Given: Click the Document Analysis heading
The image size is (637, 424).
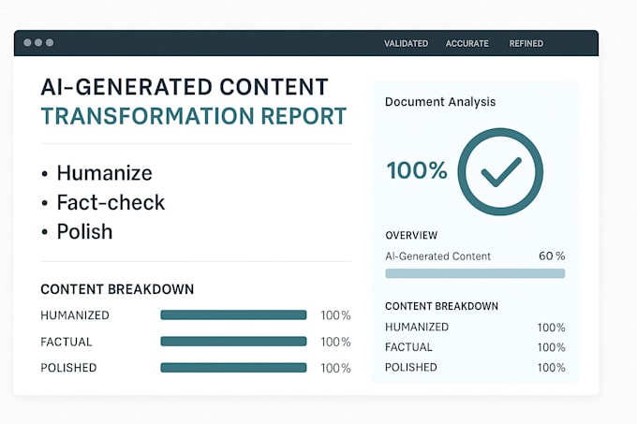Looking at the screenshot, I should [440, 102].
